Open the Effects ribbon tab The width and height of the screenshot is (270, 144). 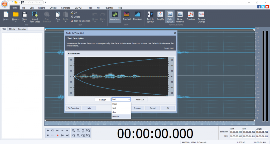53,8
